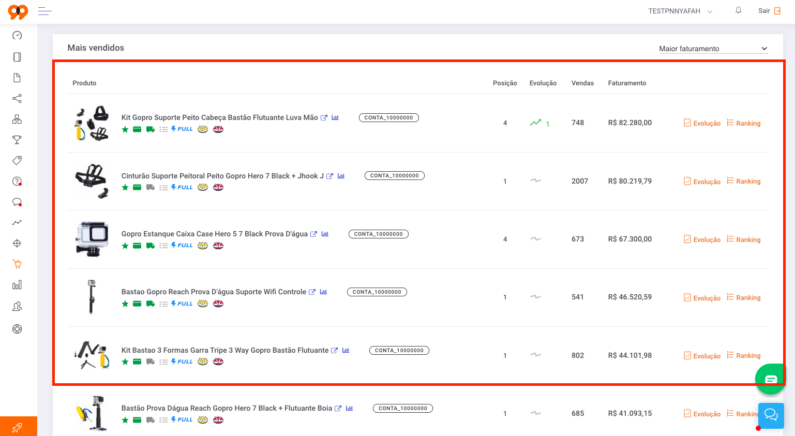The width and height of the screenshot is (795, 436).
Task: Open the document page icon in sidebar
Action: 17,78
